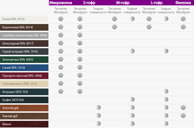
Task: Select Пурпурно-красный (RAL 3004) swatch
Action: (x=24, y=76)
